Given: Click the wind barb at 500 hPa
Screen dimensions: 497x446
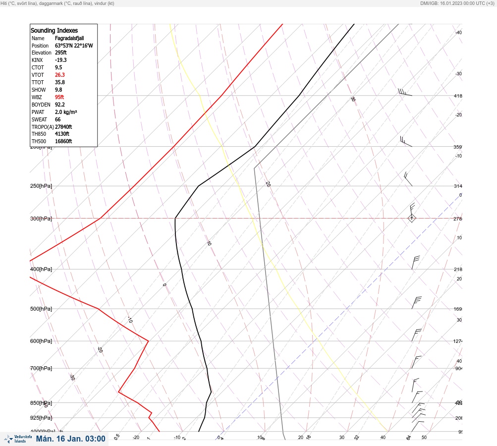Looking at the screenshot, I should 417,302.
